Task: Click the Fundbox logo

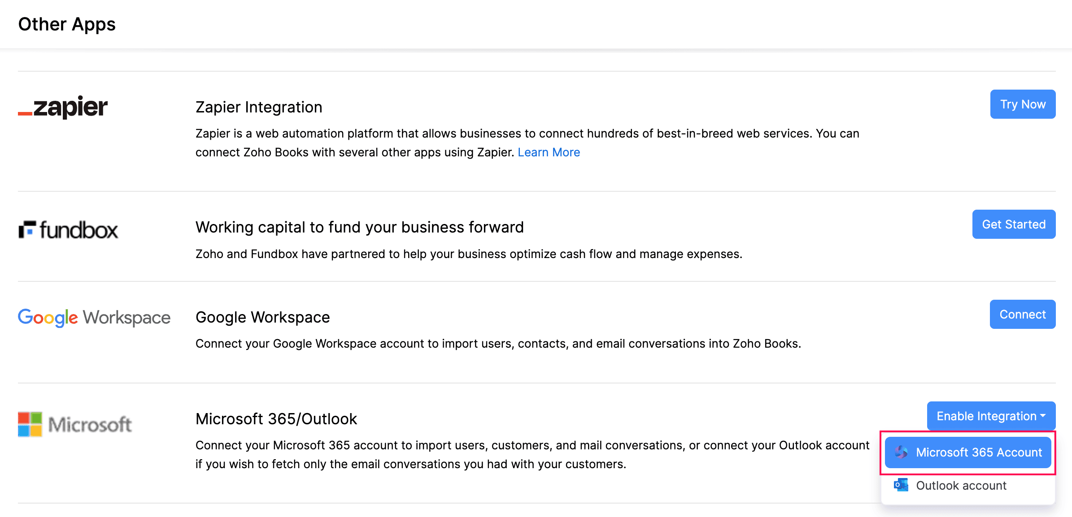Action: tap(68, 229)
